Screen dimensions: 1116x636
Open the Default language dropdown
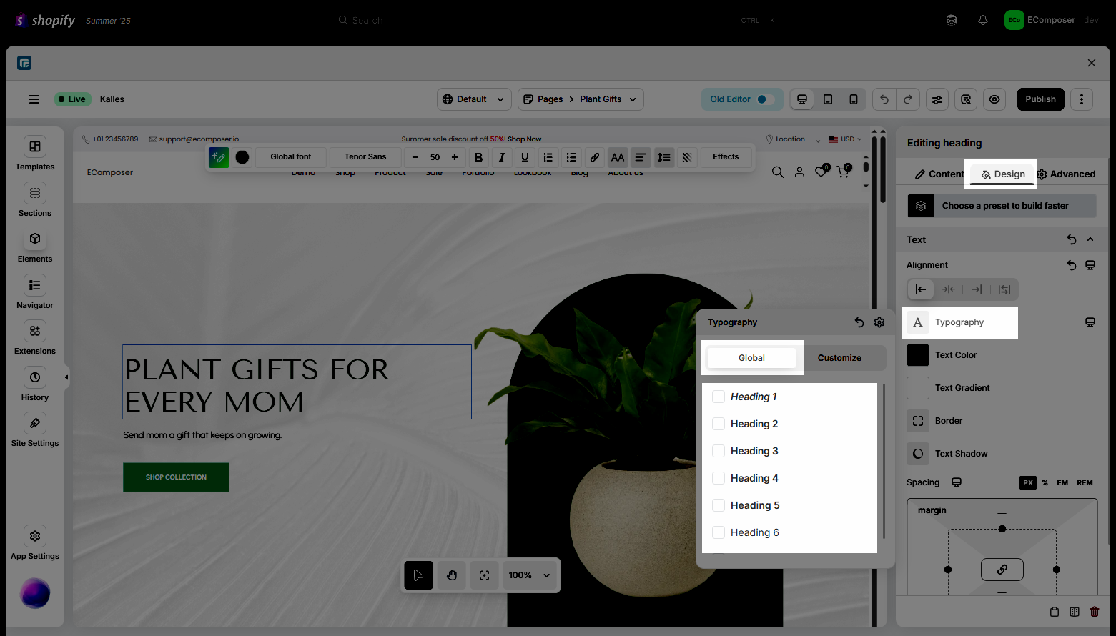pos(474,99)
